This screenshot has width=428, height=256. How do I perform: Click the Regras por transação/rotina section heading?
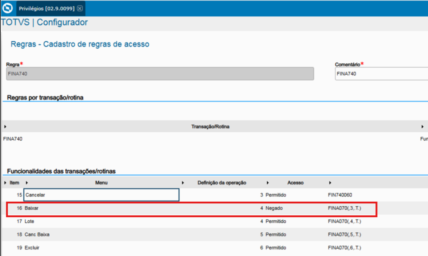coord(45,98)
